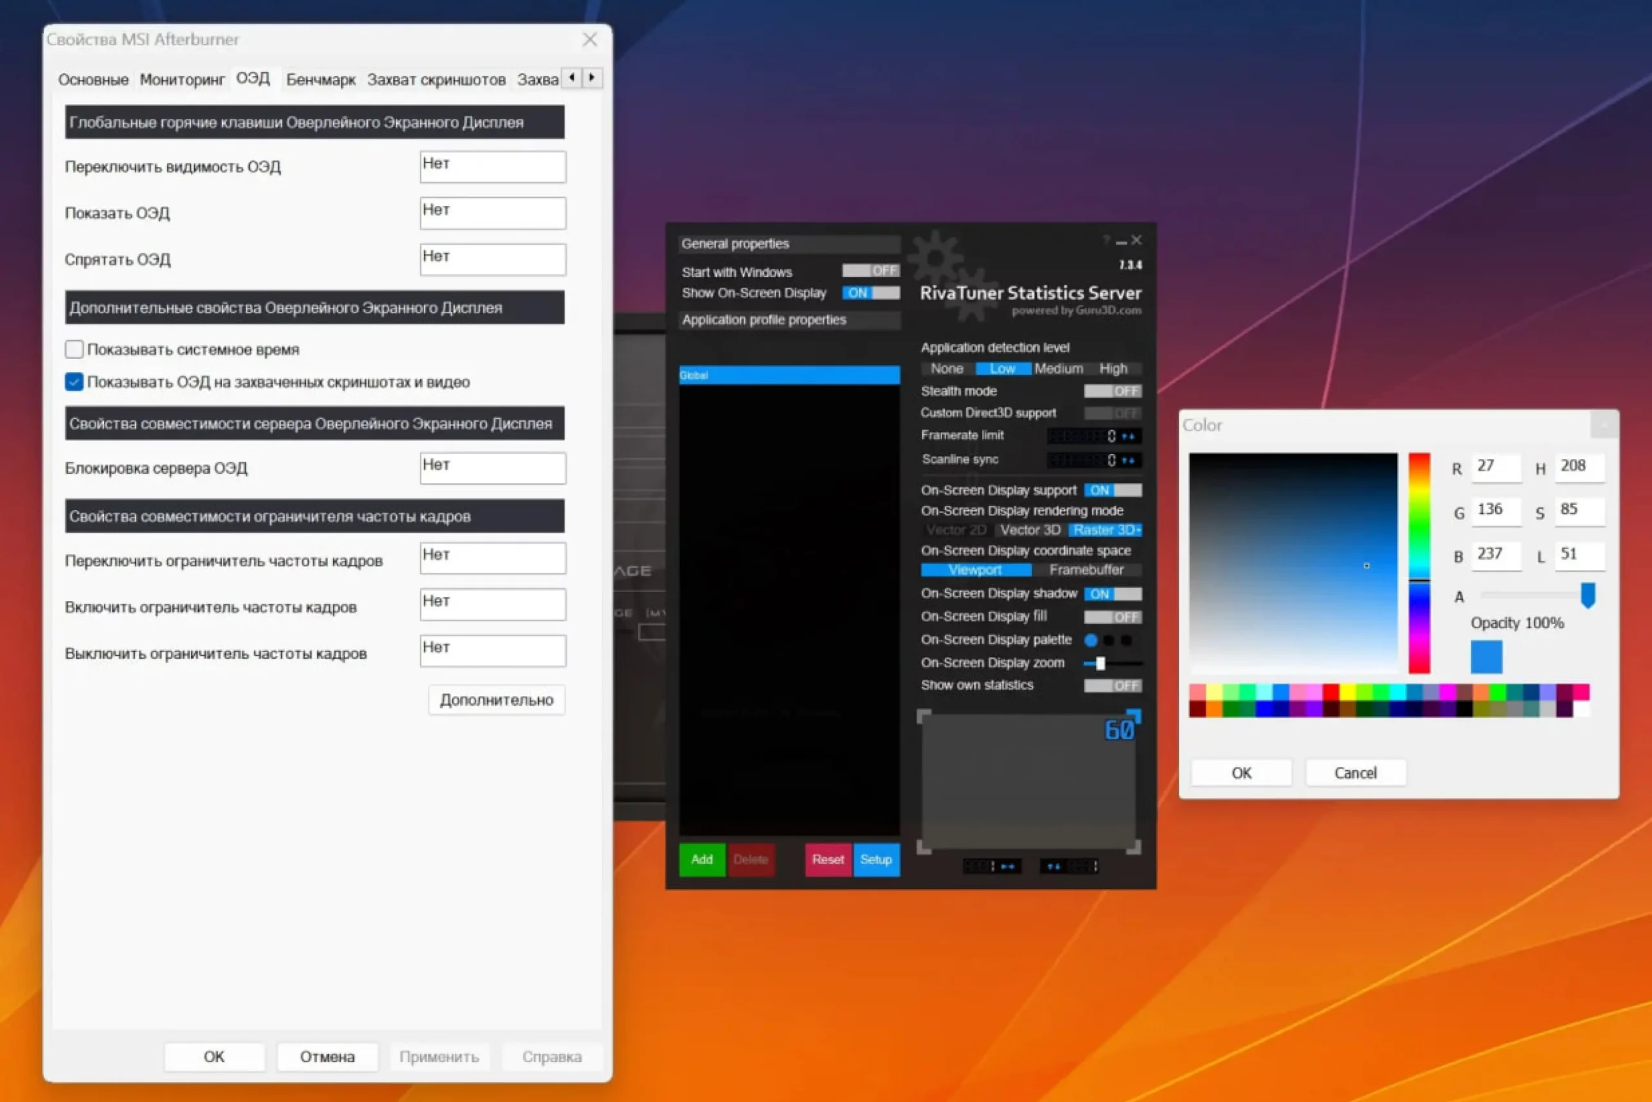The image size is (1652, 1102).
Task: Switch to the Мониторинг tab
Action: (x=182, y=79)
